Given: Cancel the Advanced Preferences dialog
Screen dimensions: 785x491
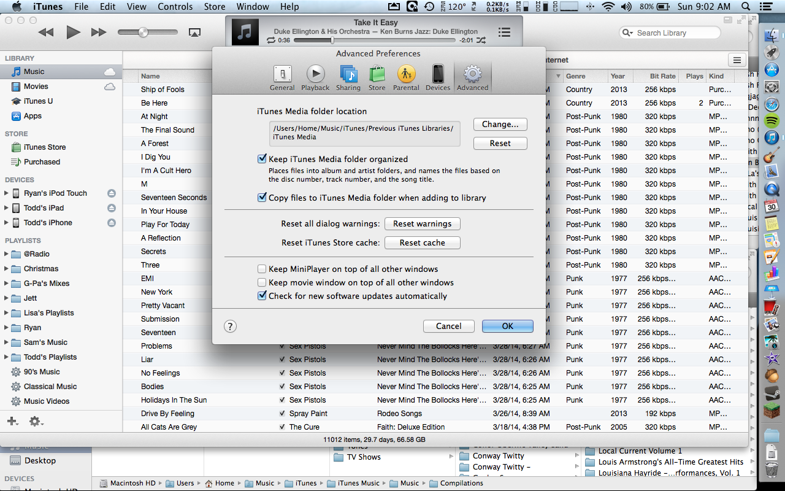Looking at the screenshot, I should point(448,326).
